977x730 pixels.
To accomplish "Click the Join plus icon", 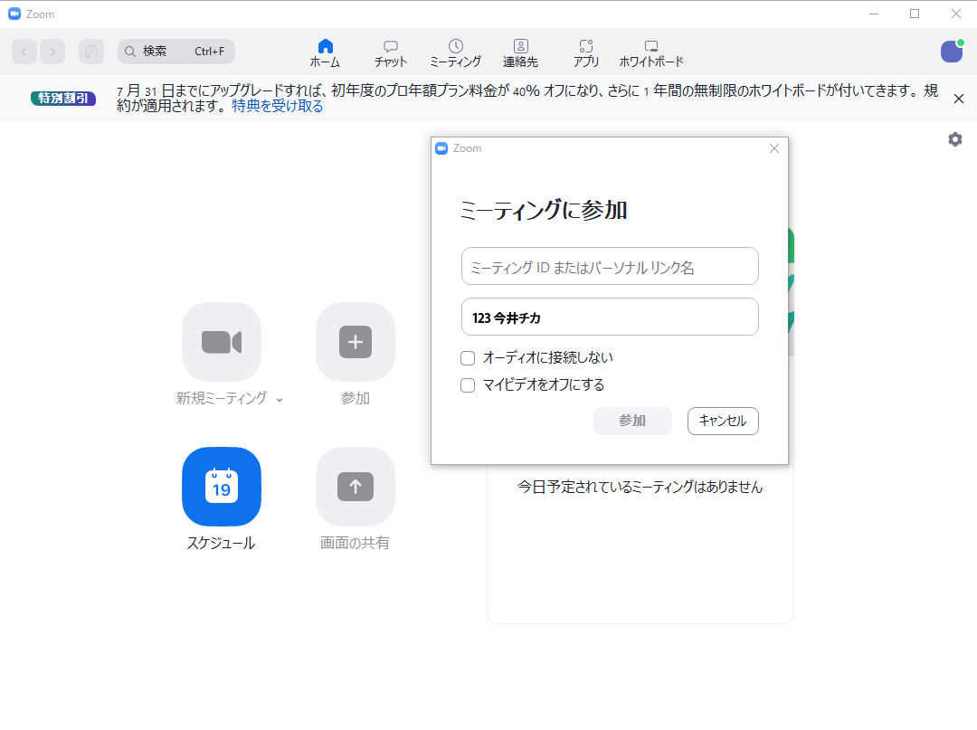I will [356, 342].
